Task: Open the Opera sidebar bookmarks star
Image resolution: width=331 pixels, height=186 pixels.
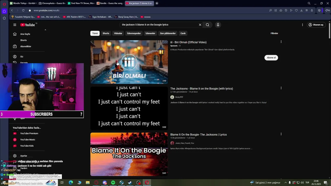Action: point(4,18)
